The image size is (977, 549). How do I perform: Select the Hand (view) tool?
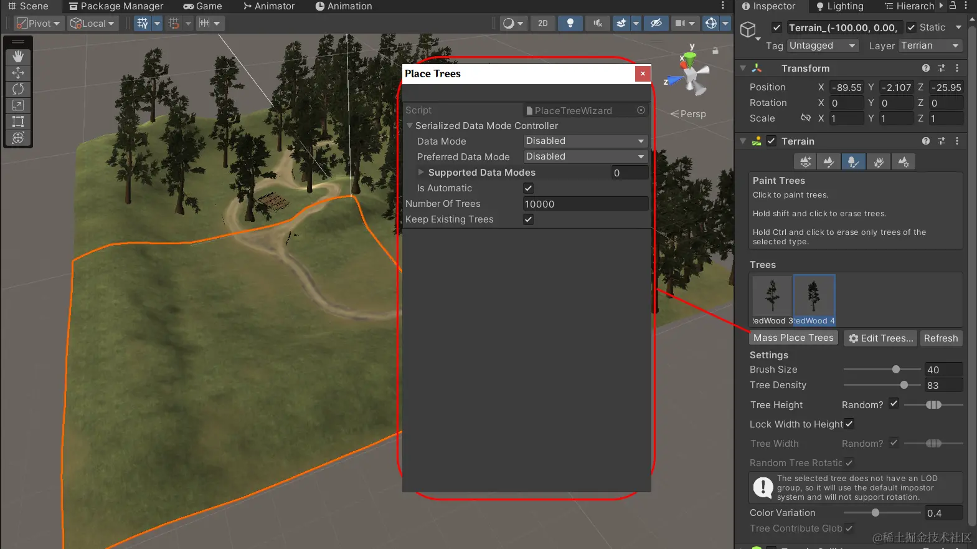pyautogui.click(x=18, y=56)
